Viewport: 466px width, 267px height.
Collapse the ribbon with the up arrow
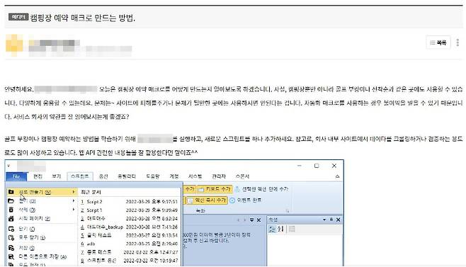337,176
